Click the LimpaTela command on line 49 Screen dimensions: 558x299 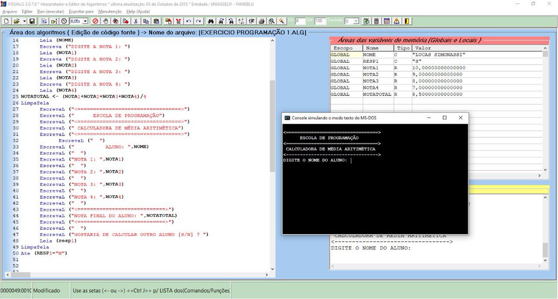[35, 247]
